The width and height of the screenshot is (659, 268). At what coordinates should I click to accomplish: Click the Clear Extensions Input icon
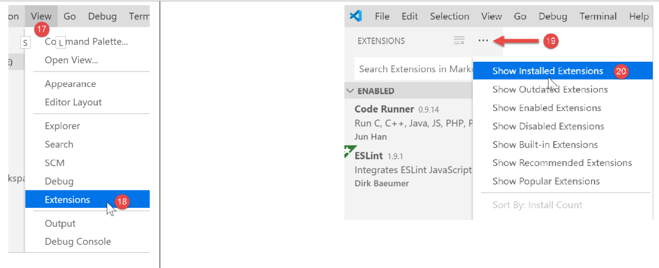459,41
